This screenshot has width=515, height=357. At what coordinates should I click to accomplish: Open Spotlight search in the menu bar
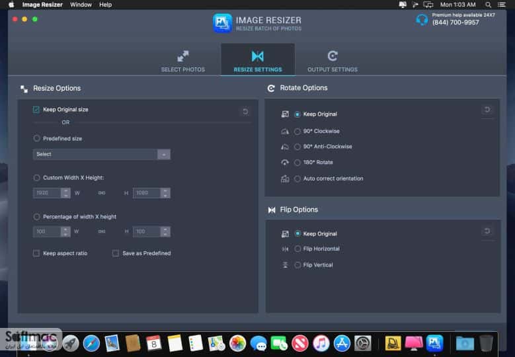tap(488, 5)
